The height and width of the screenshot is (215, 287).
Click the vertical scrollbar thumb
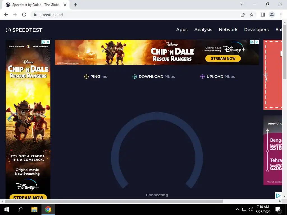[x=285, y=52]
